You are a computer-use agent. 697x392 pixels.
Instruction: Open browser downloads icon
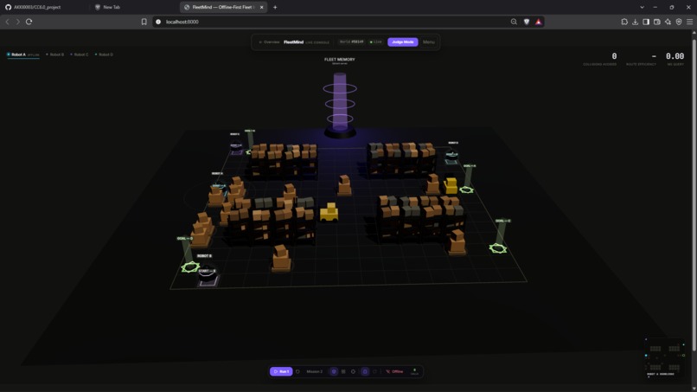pyautogui.click(x=636, y=22)
